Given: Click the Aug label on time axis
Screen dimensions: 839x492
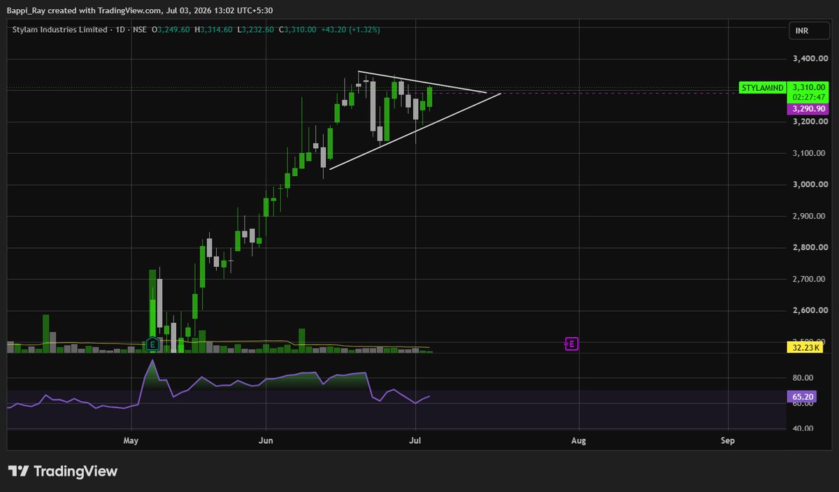Looking at the screenshot, I should pyautogui.click(x=578, y=441).
